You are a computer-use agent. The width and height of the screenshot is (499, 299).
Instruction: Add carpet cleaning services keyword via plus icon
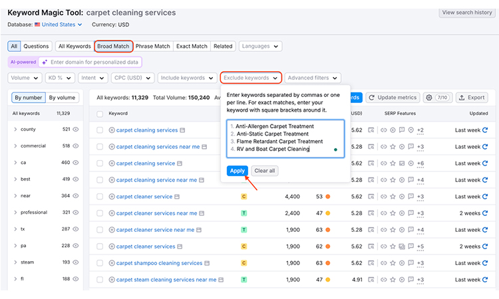[x=112, y=130]
